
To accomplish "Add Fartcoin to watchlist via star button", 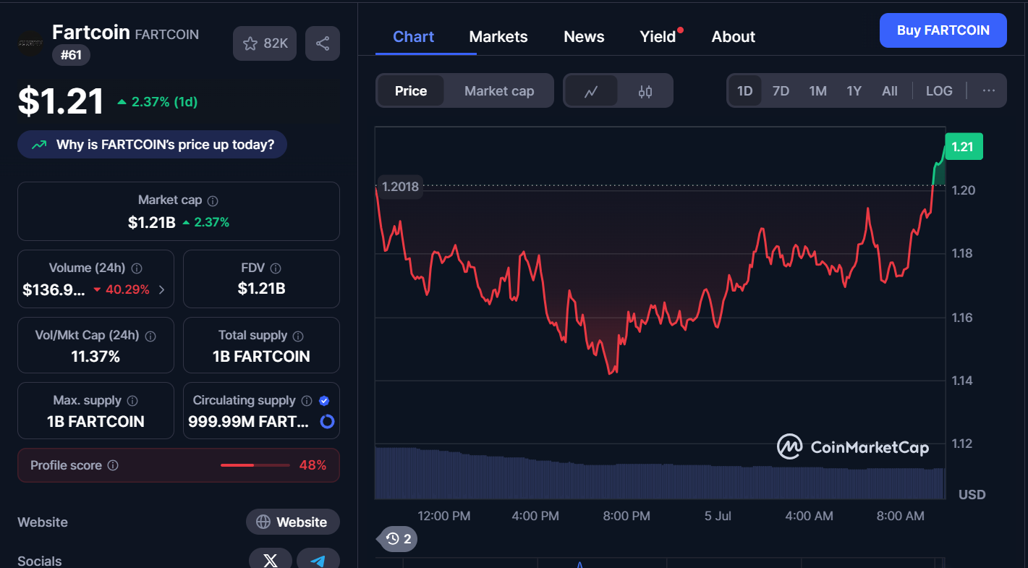I will click(265, 43).
